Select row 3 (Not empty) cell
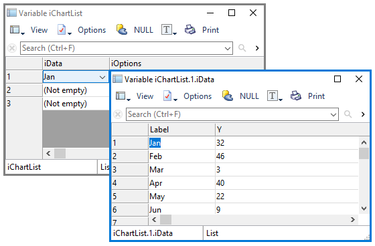The width and height of the screenshot is (375, 246). [76, 104]
